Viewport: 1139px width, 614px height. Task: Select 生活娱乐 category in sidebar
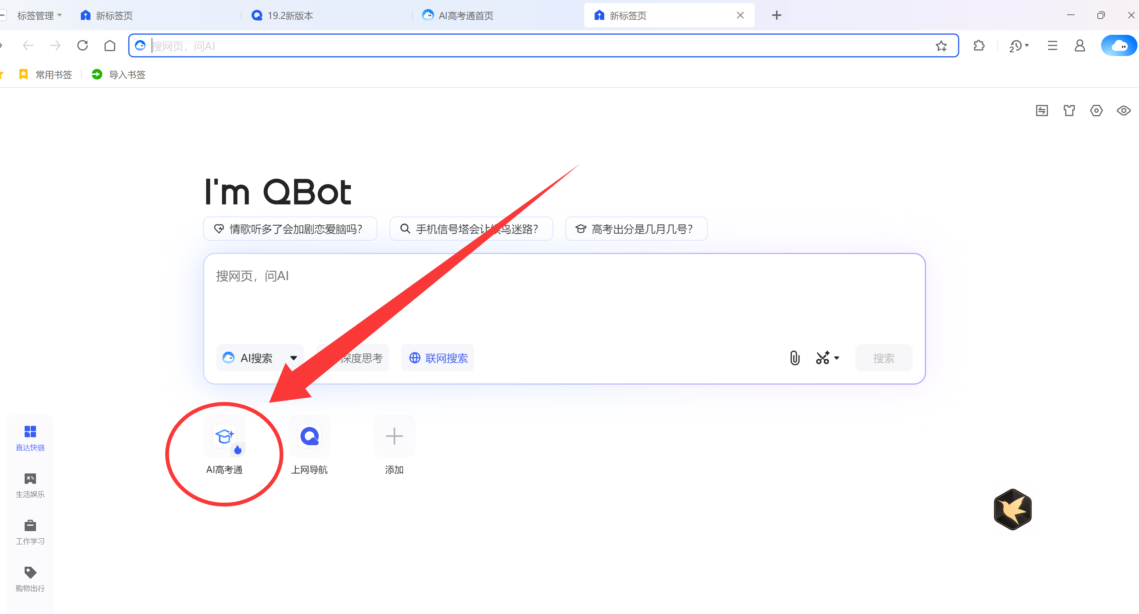click(x=30, y=485)
